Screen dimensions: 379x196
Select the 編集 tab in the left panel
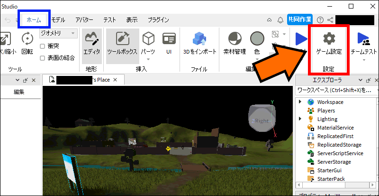click(x=19, y=92)
